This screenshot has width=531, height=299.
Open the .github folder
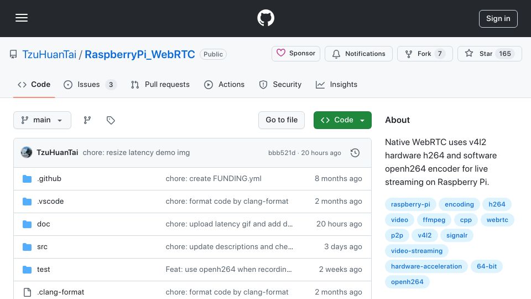pos(49,179)
